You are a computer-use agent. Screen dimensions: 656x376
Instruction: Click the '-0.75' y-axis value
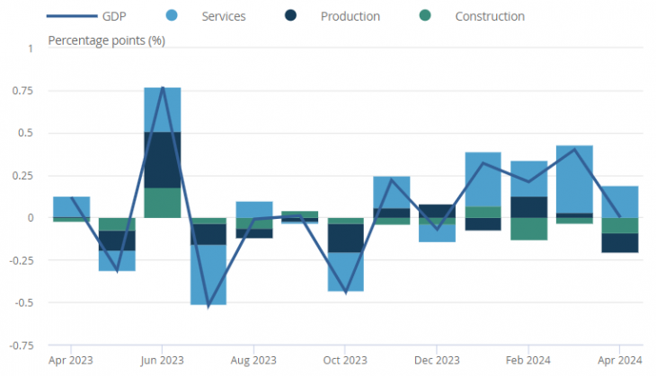(22, 345)
